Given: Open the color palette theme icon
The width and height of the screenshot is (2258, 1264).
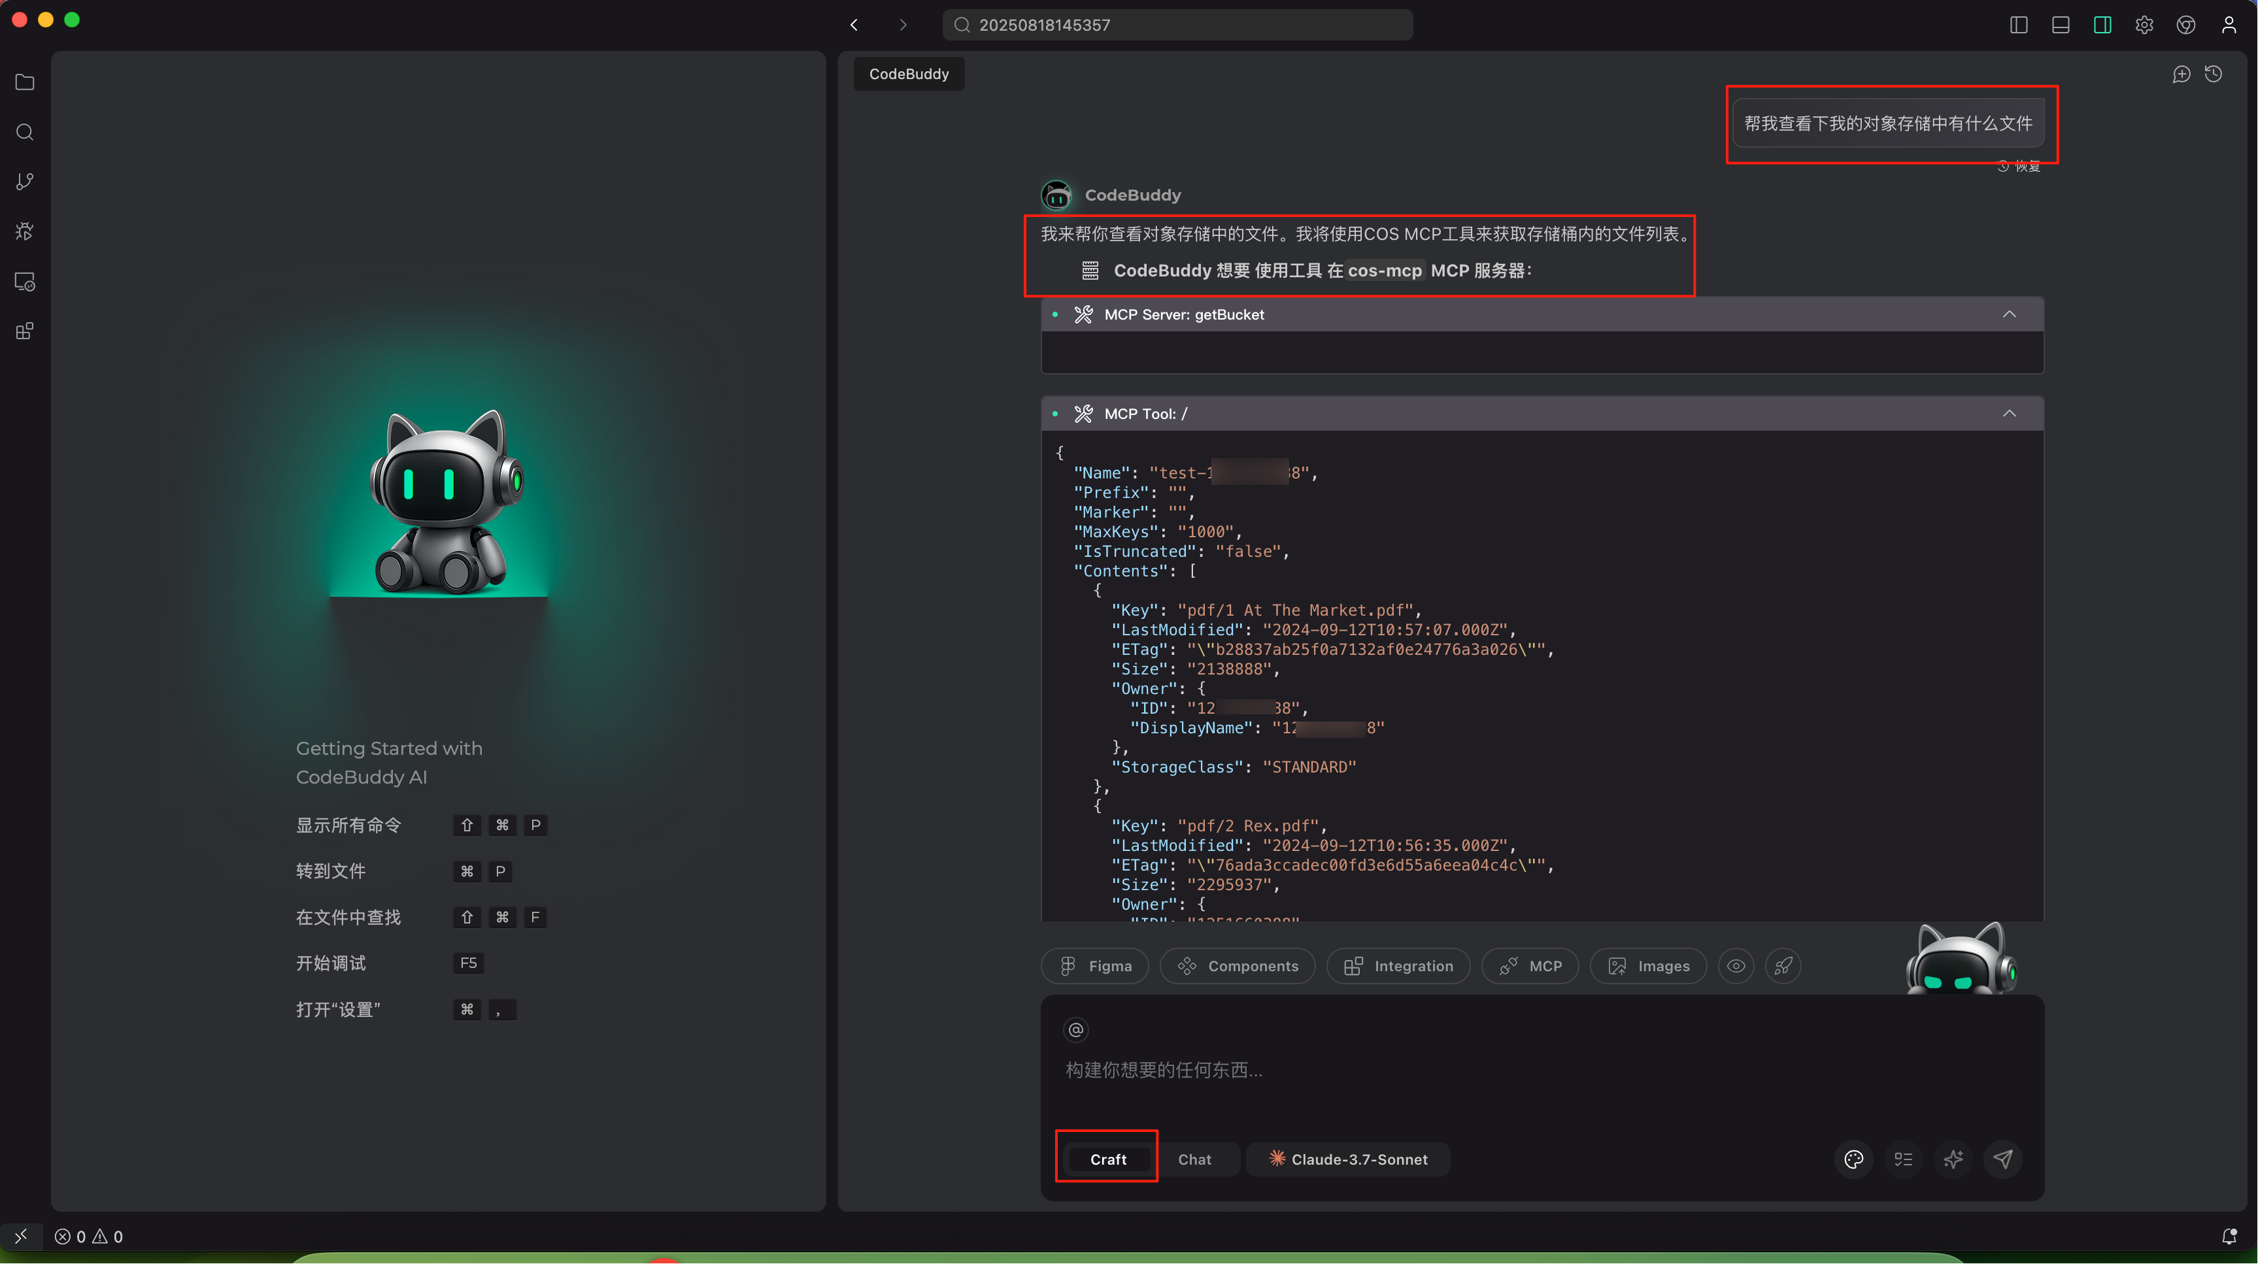Looking at the screenshot, I should tap(1853, 1159).
